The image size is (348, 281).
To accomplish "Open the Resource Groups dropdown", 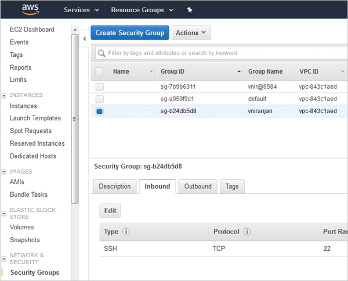I will click(142, 10).
